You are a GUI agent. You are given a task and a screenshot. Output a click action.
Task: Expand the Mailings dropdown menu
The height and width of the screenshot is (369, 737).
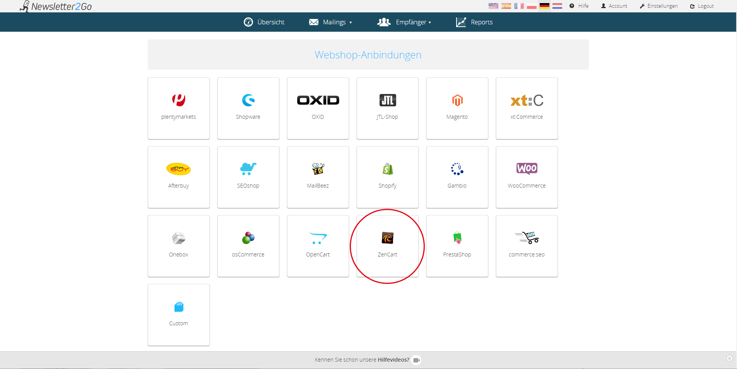coord(331,22)
